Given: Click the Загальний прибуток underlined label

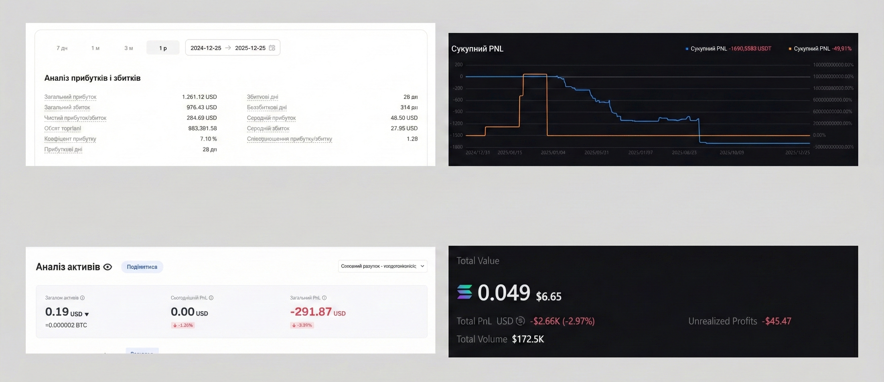Looking at the screenshot, I should tap(70, 97).
